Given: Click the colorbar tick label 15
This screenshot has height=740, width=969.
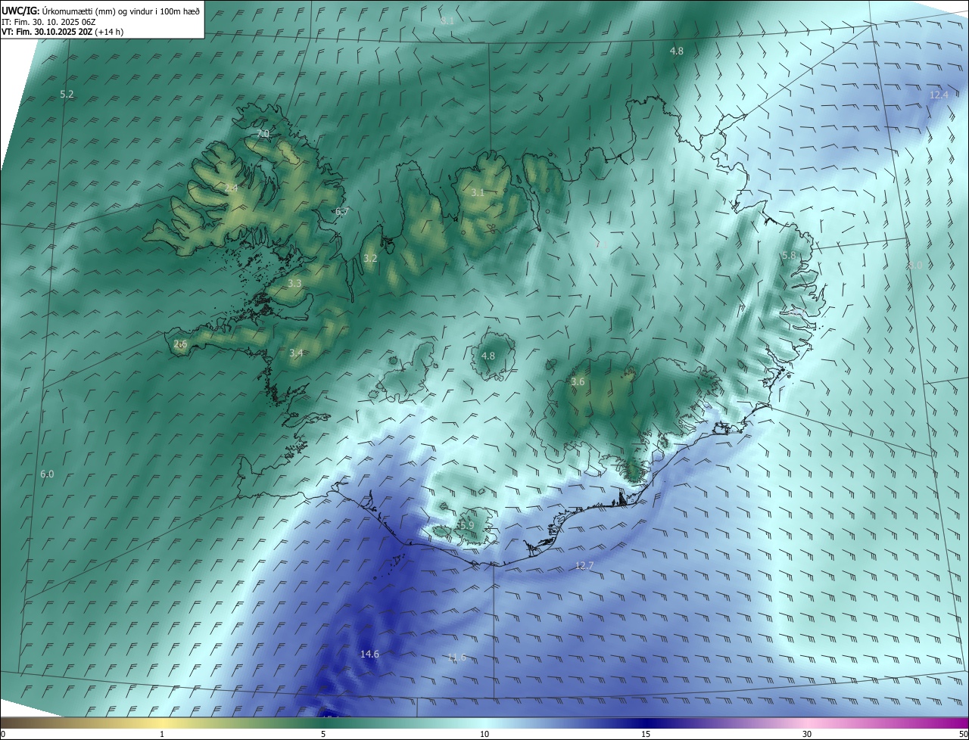Looking at the screenshot, I should pos(646,735).
